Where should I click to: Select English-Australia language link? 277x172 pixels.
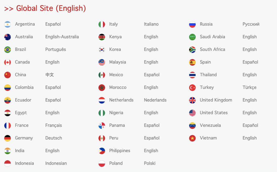pos(62,37)
